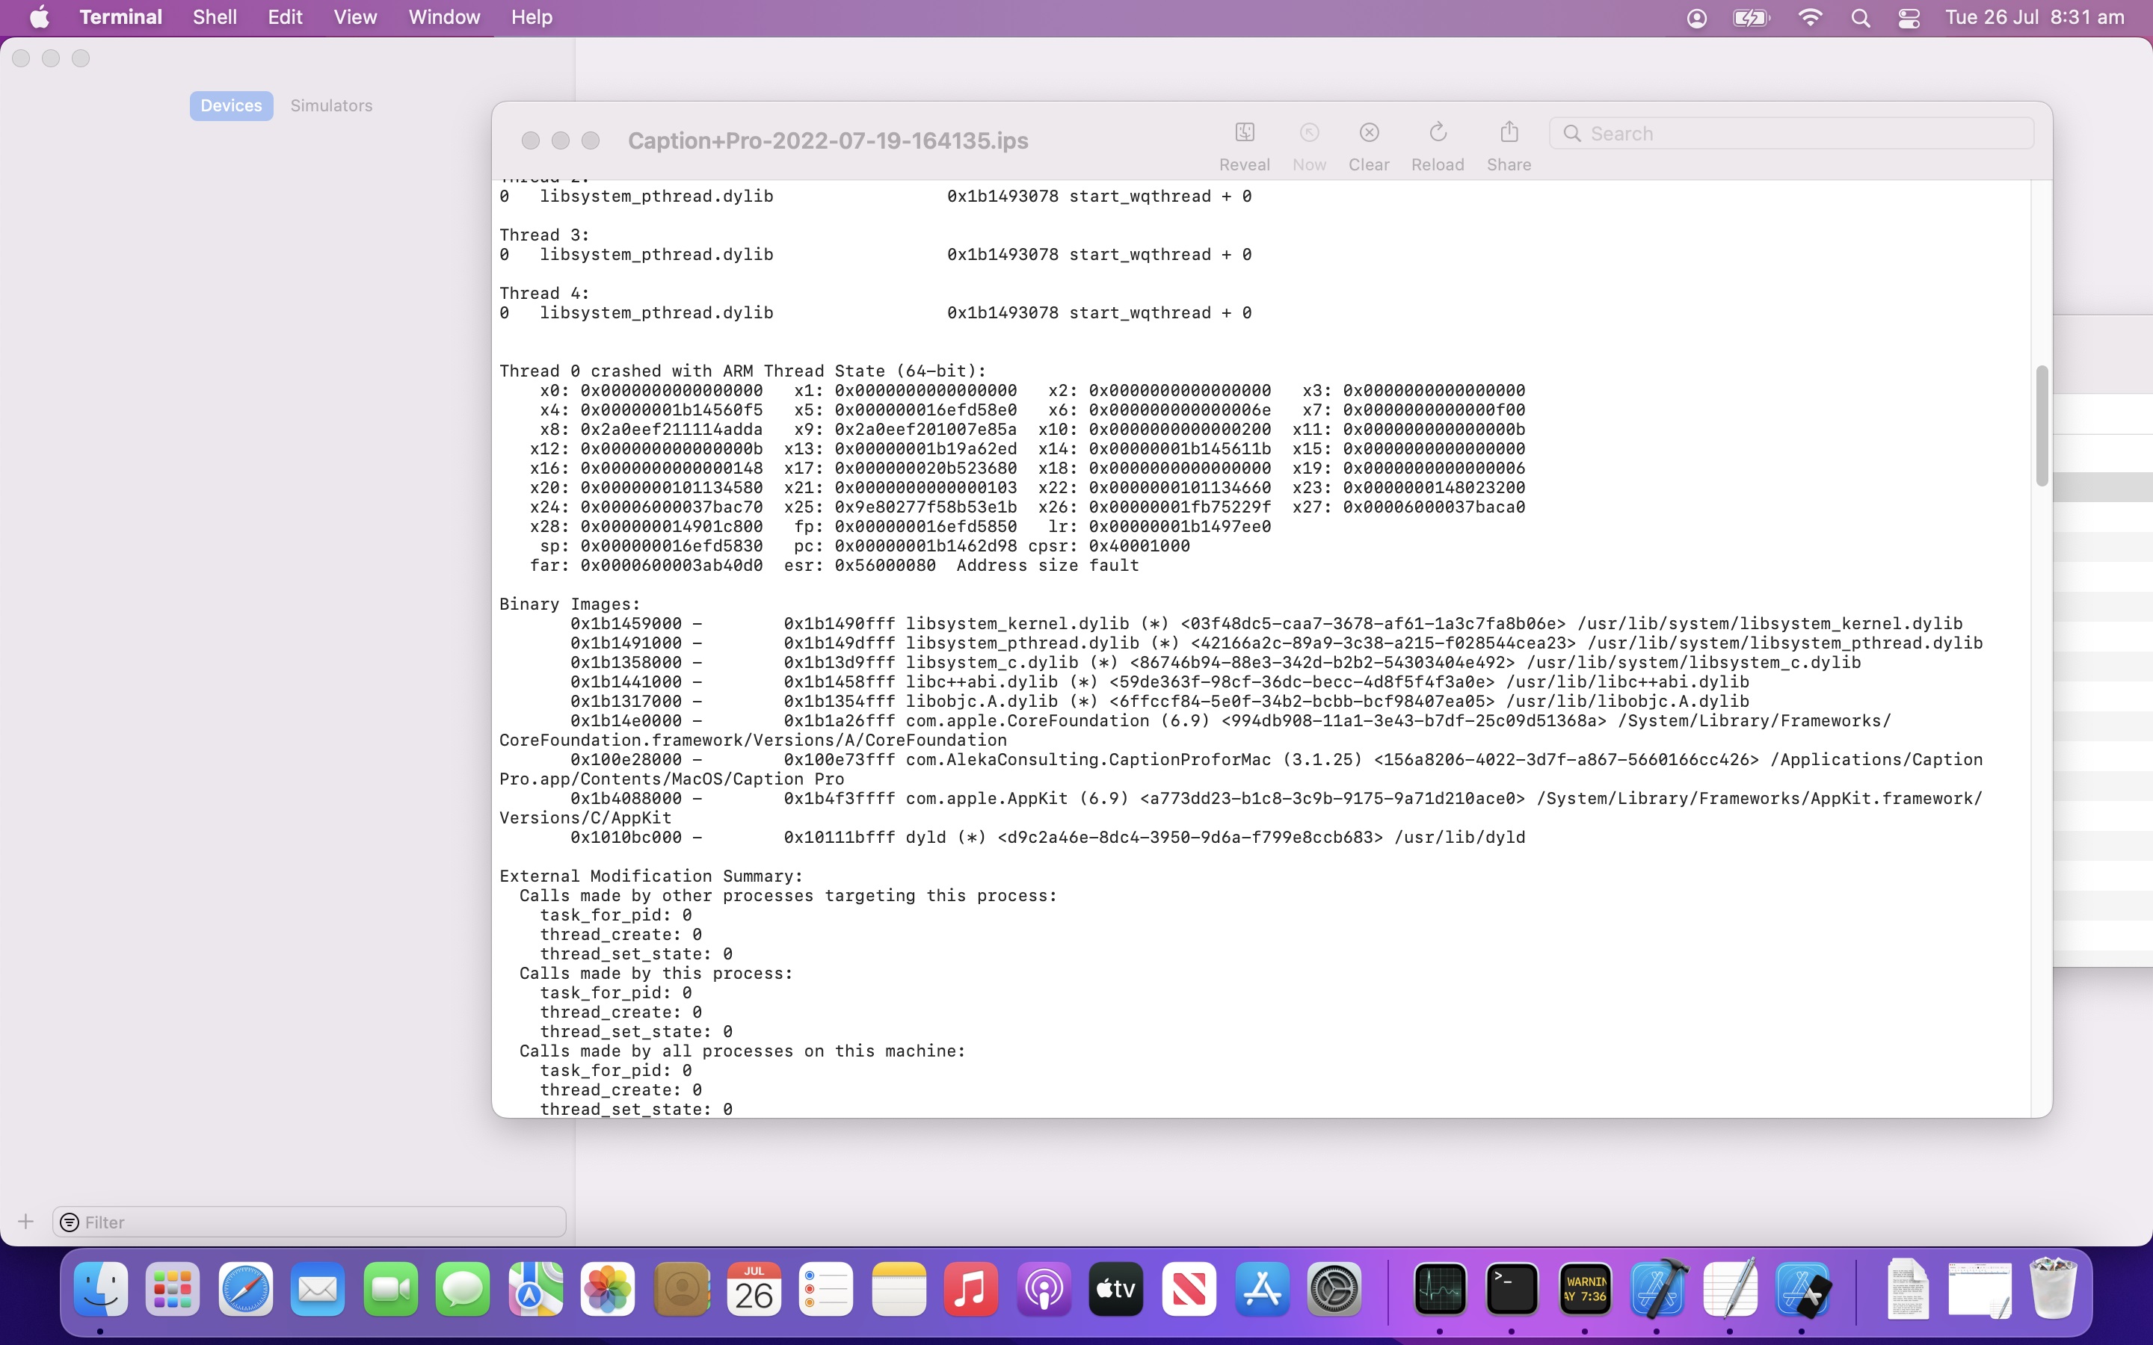
Task: Open the Wi-Fi status menu
Action: coord(1810,18)
